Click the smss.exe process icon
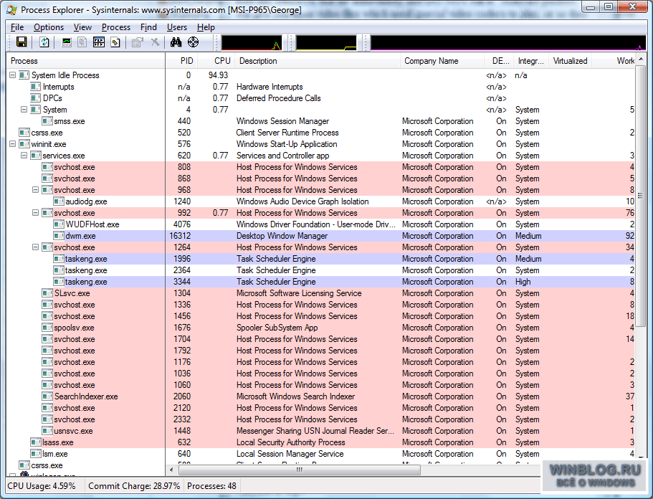 [x=47, y=121]
